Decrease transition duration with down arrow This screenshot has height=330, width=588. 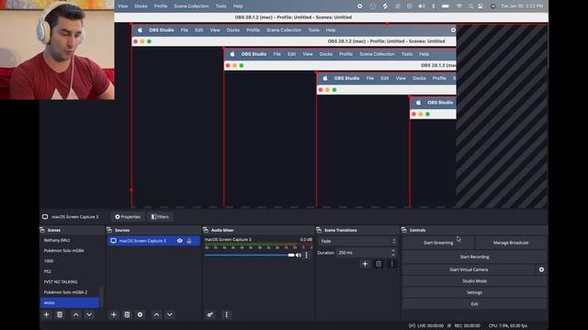point(393,255)
